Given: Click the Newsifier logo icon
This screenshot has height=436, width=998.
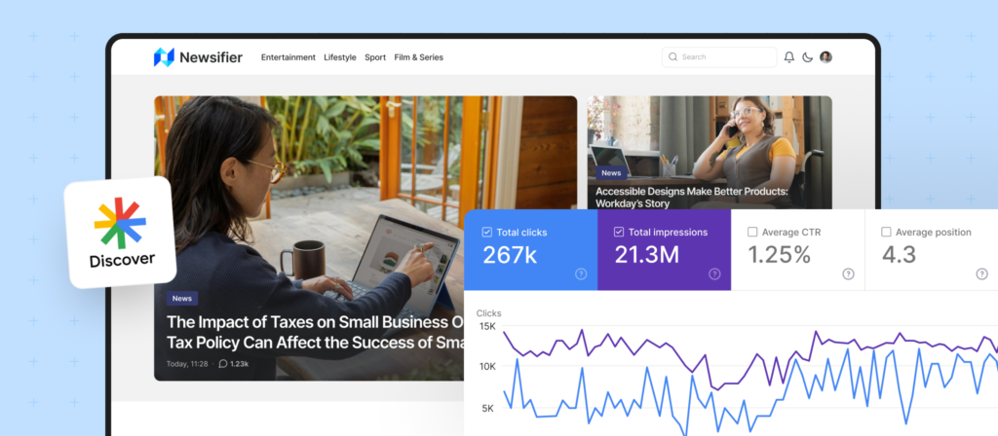Looking at the screenshot, I should pyautogui.click(x=163, y=57).
